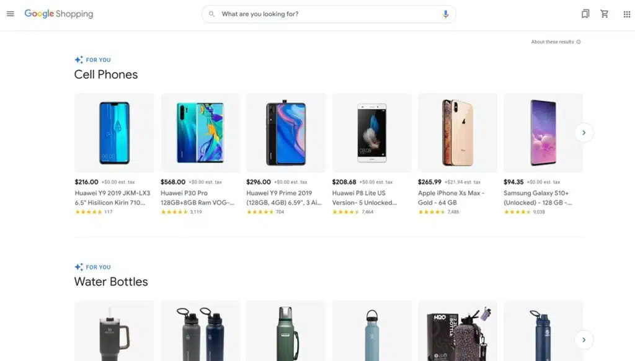Click the Apple iPhone Xs Max Gold thumbnail

[x=457, y=132]
